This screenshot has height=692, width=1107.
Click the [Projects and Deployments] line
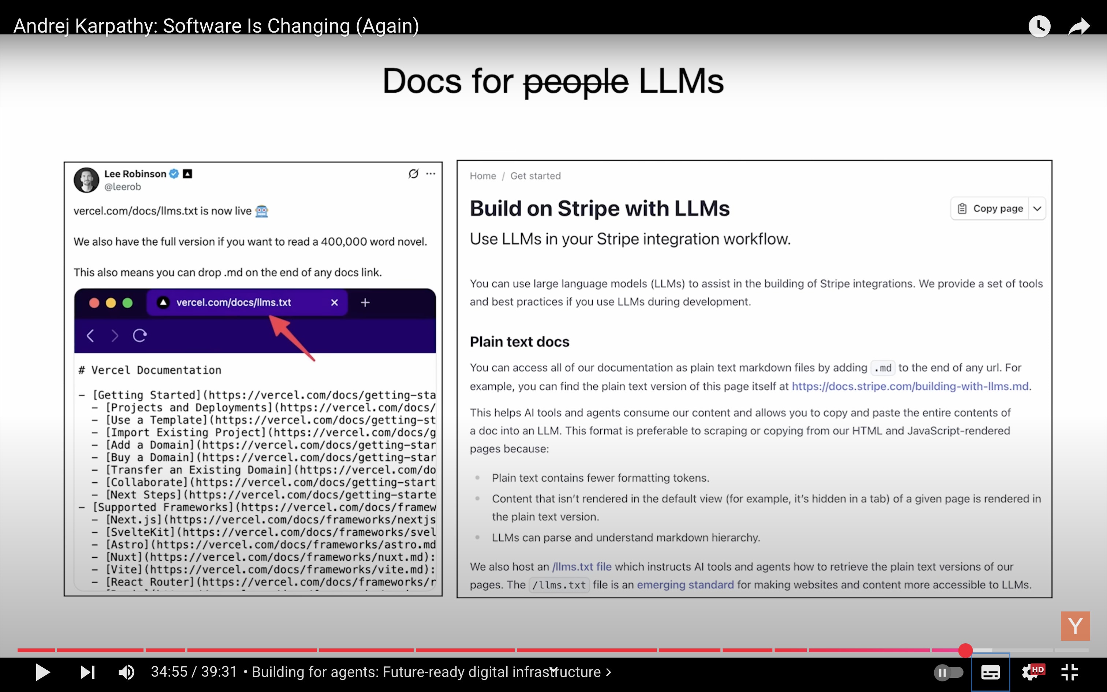point(264,407)
